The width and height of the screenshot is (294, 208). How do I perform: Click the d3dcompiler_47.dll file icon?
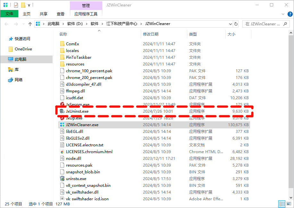coord(62,84)
